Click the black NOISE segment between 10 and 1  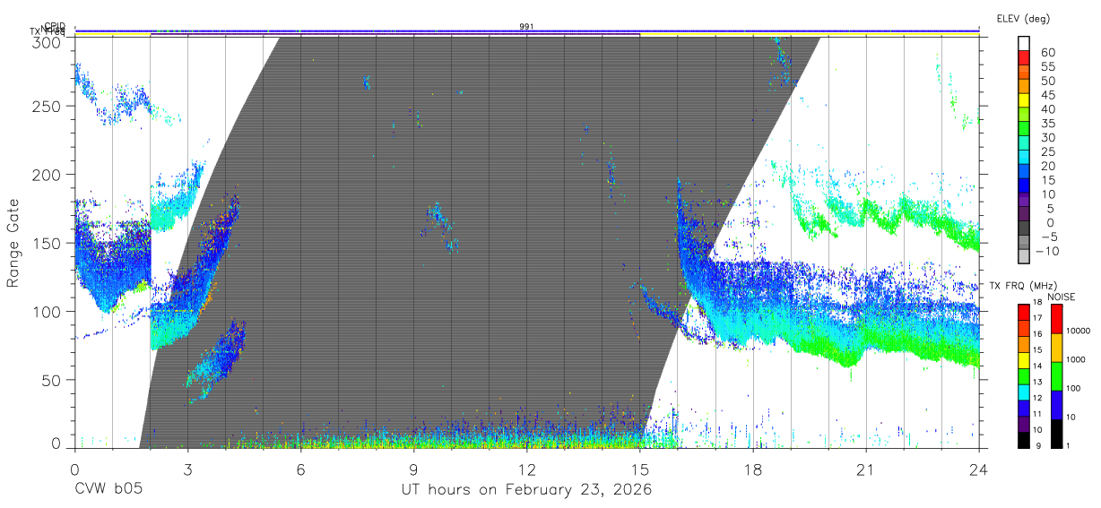1056,433
